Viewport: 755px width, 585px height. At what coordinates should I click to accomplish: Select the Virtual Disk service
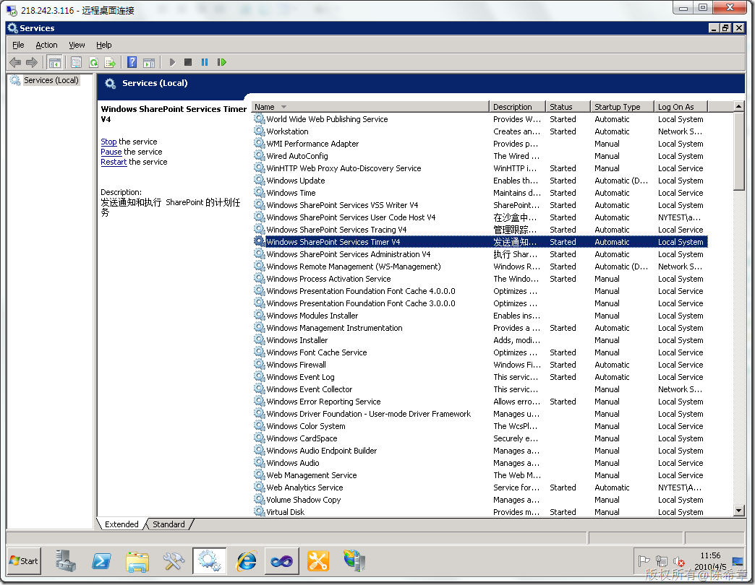(480, 512)
